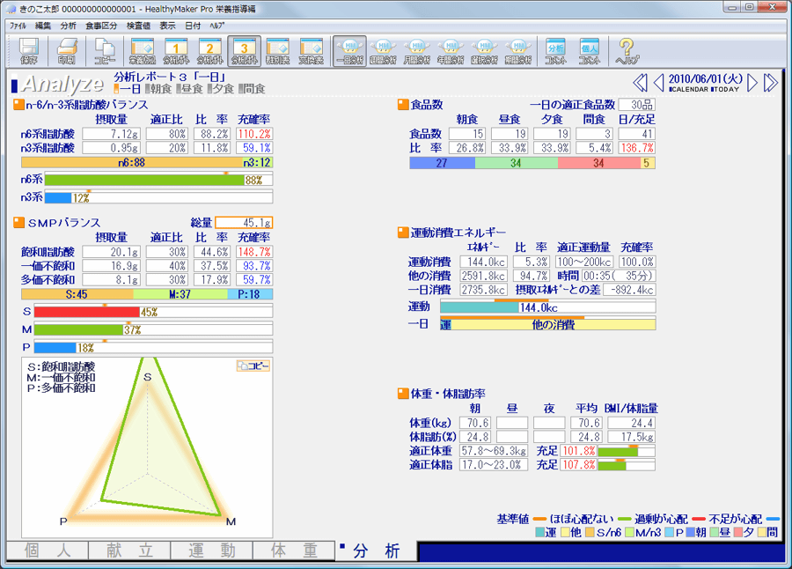
Task: Click the date text 2010/06/01(火)
Action: click(705, 79)
